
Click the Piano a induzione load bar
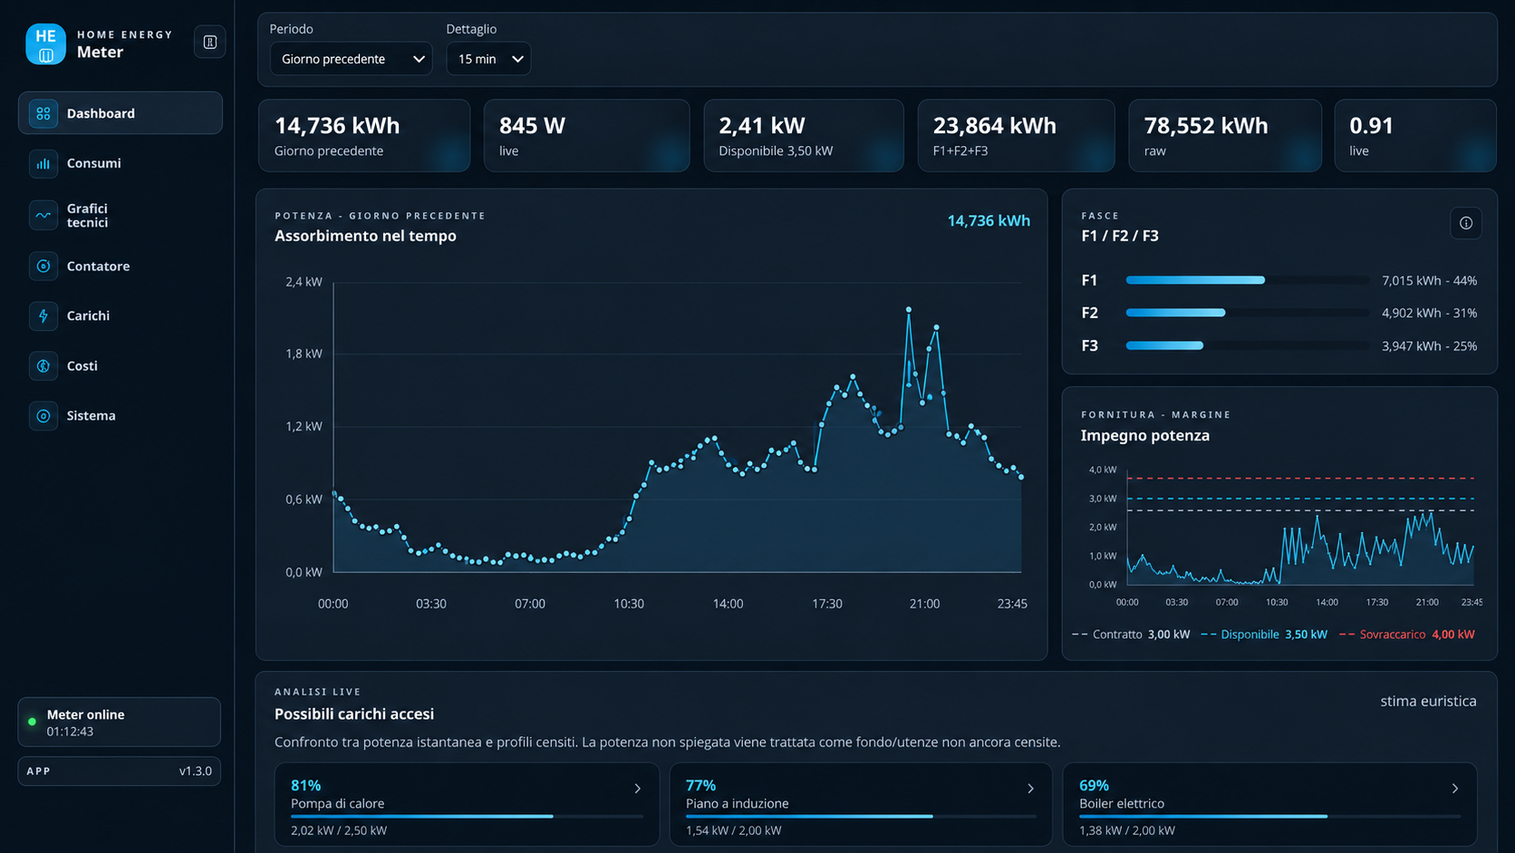861,817
